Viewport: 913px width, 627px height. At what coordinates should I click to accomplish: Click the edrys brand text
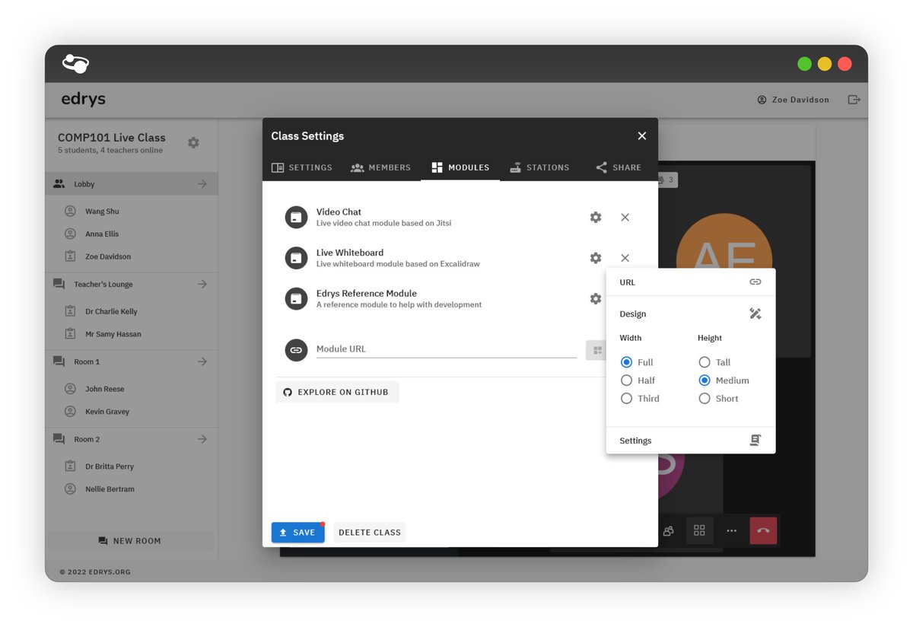pyautogui.click(x=84, y=100)
